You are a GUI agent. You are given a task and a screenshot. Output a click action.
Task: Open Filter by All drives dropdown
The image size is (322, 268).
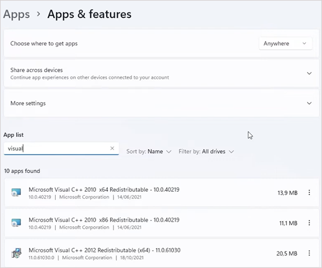tap(206, 151)
